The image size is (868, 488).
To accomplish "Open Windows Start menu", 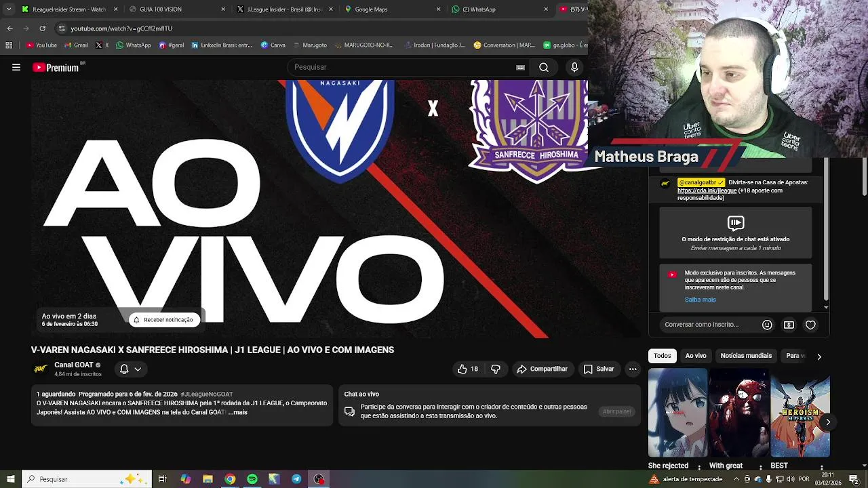I will tap(10, 479).
